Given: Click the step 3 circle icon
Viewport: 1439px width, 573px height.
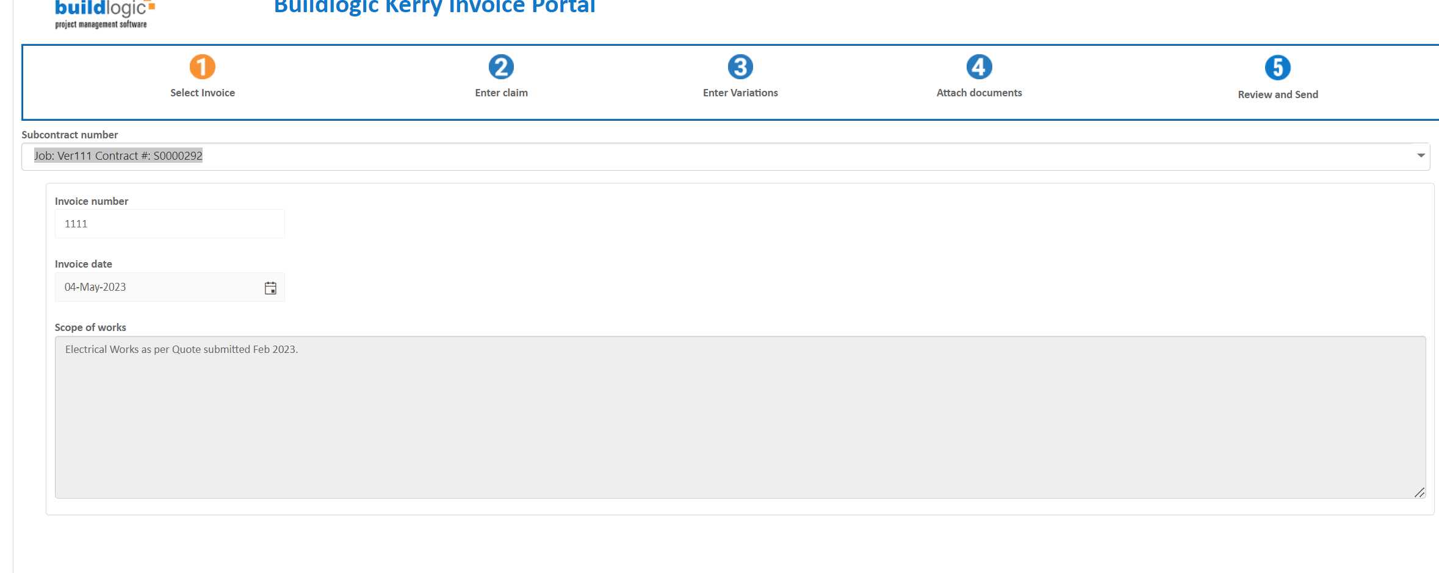Looking at the screenshot, I should click(x=740, y=67).
